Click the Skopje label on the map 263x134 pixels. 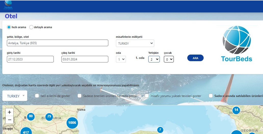click(x=8, y=129)
